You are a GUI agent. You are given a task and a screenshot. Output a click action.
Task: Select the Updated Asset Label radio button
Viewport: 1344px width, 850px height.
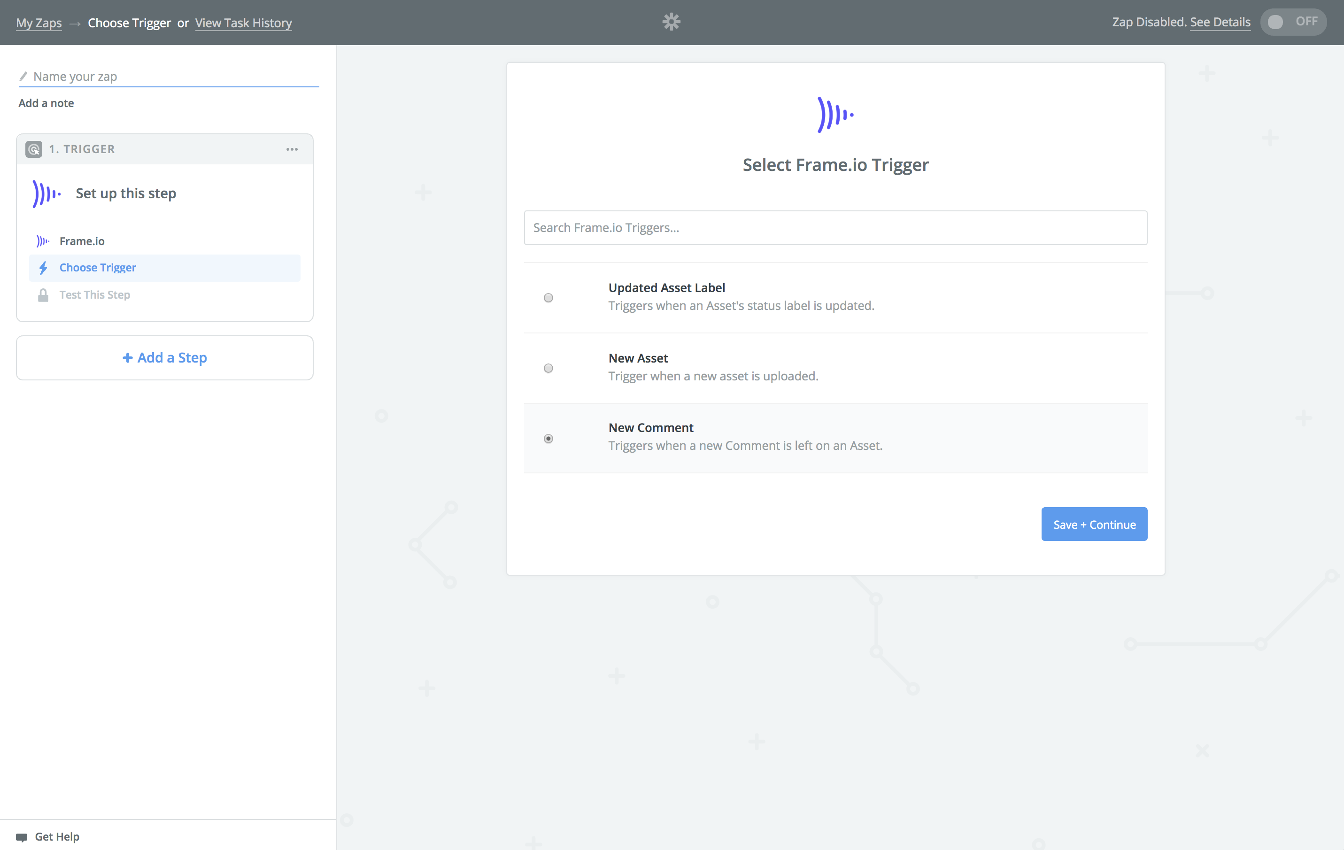coord(548,297)
